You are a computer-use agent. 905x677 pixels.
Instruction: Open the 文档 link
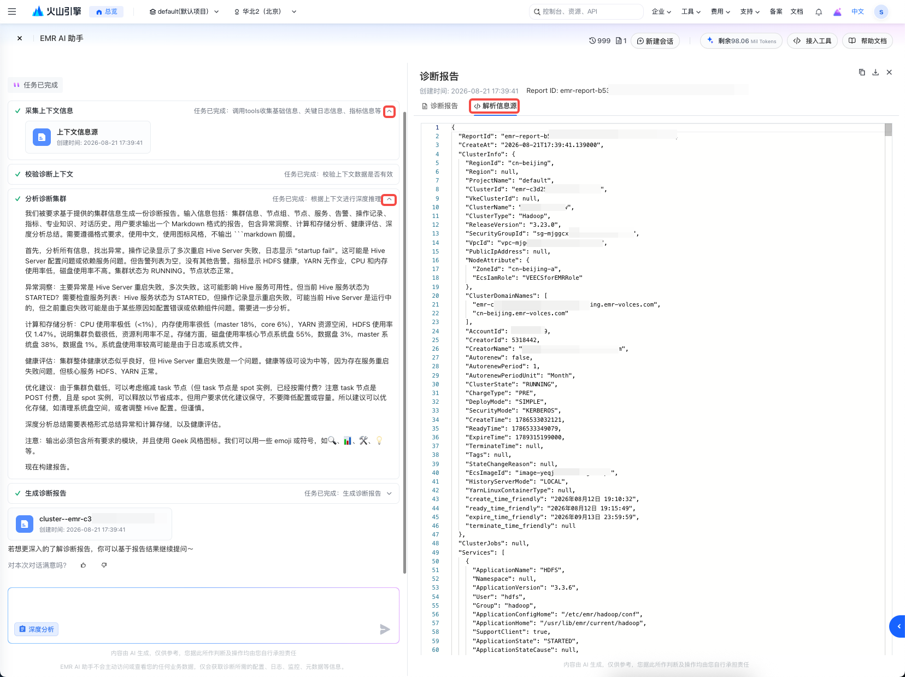coord(797,11)
